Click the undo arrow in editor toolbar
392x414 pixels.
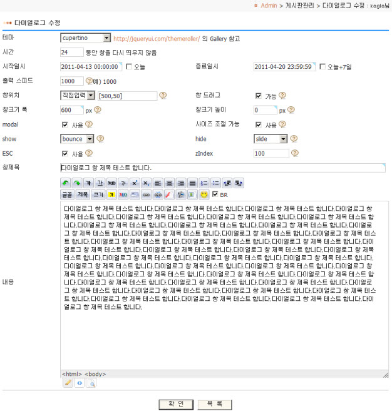[x=66, y=183]
